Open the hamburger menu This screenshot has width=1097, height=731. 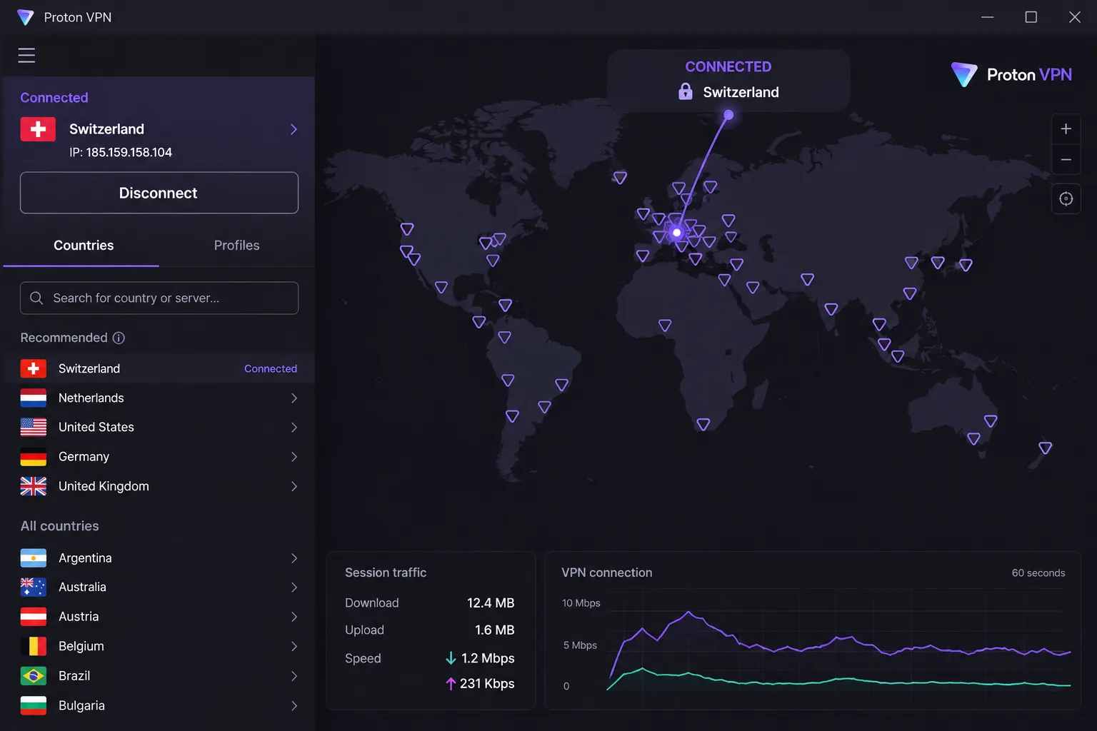click(x=26, y=55)
